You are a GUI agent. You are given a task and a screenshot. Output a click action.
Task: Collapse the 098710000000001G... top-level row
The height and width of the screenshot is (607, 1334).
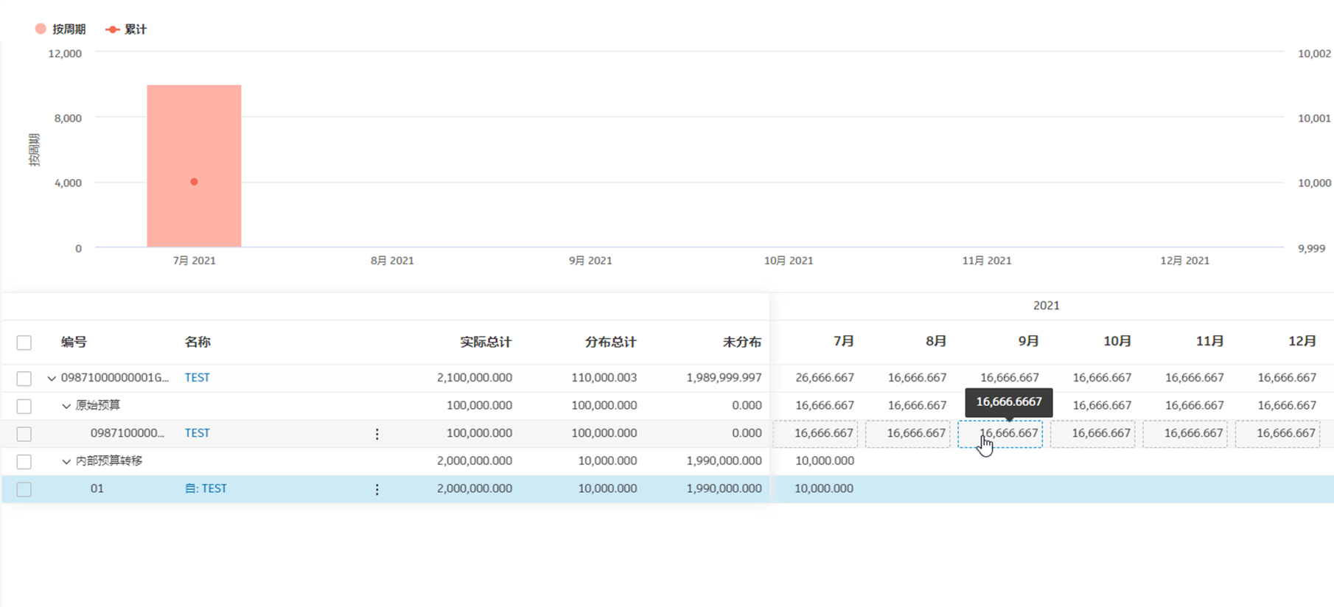[x=52, y=379]
